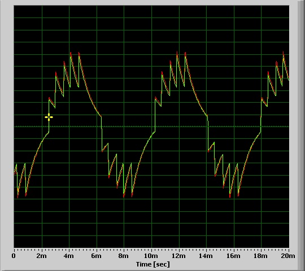The width and height of the screenshot is (305, 271).
Task: Click the 18m time axis label
Action: 261,256
